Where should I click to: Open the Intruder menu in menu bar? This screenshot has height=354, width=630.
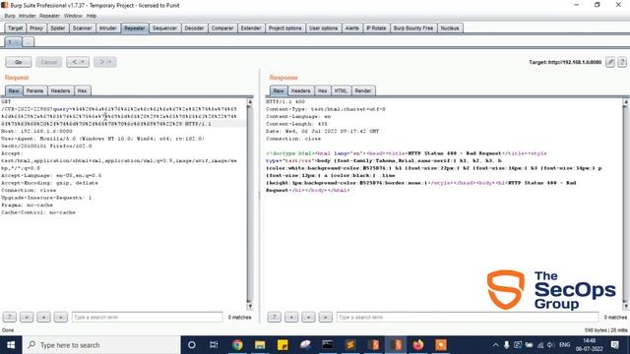(x=27, y=16)
